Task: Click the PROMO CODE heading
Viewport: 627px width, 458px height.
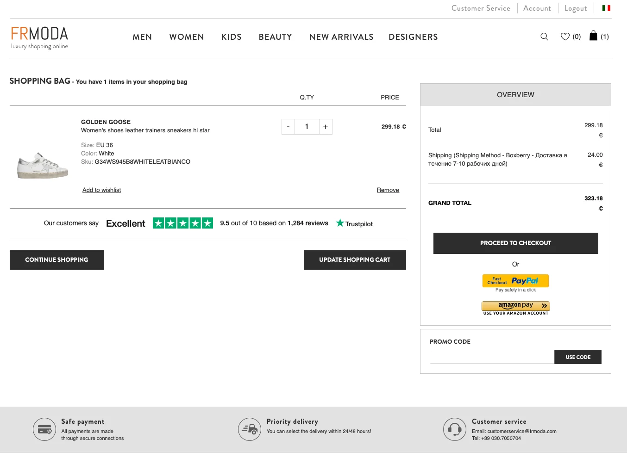Action: point(450,342)
